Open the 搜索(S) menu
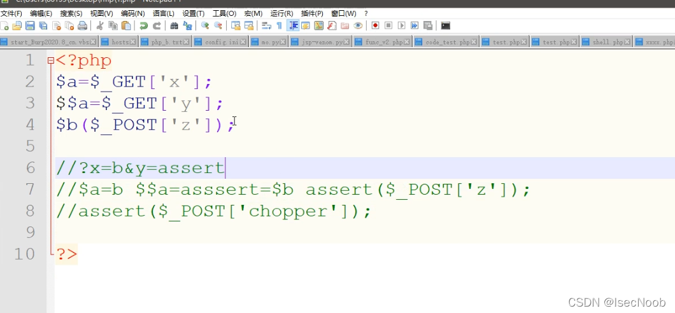Viewport: 675px width, 313px height. pyautogui.click(x=71, y=14)
